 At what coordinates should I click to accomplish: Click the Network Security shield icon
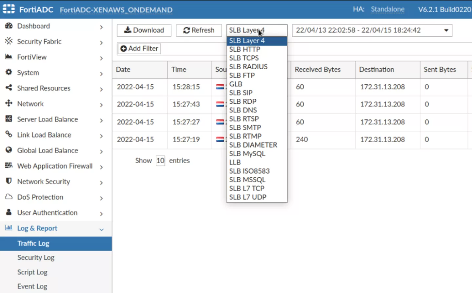[9, 181]
